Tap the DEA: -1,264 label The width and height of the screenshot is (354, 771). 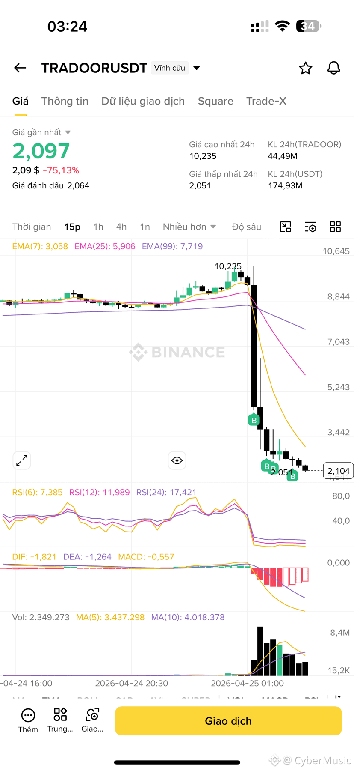pyautogui.click(x=87, y=557)
